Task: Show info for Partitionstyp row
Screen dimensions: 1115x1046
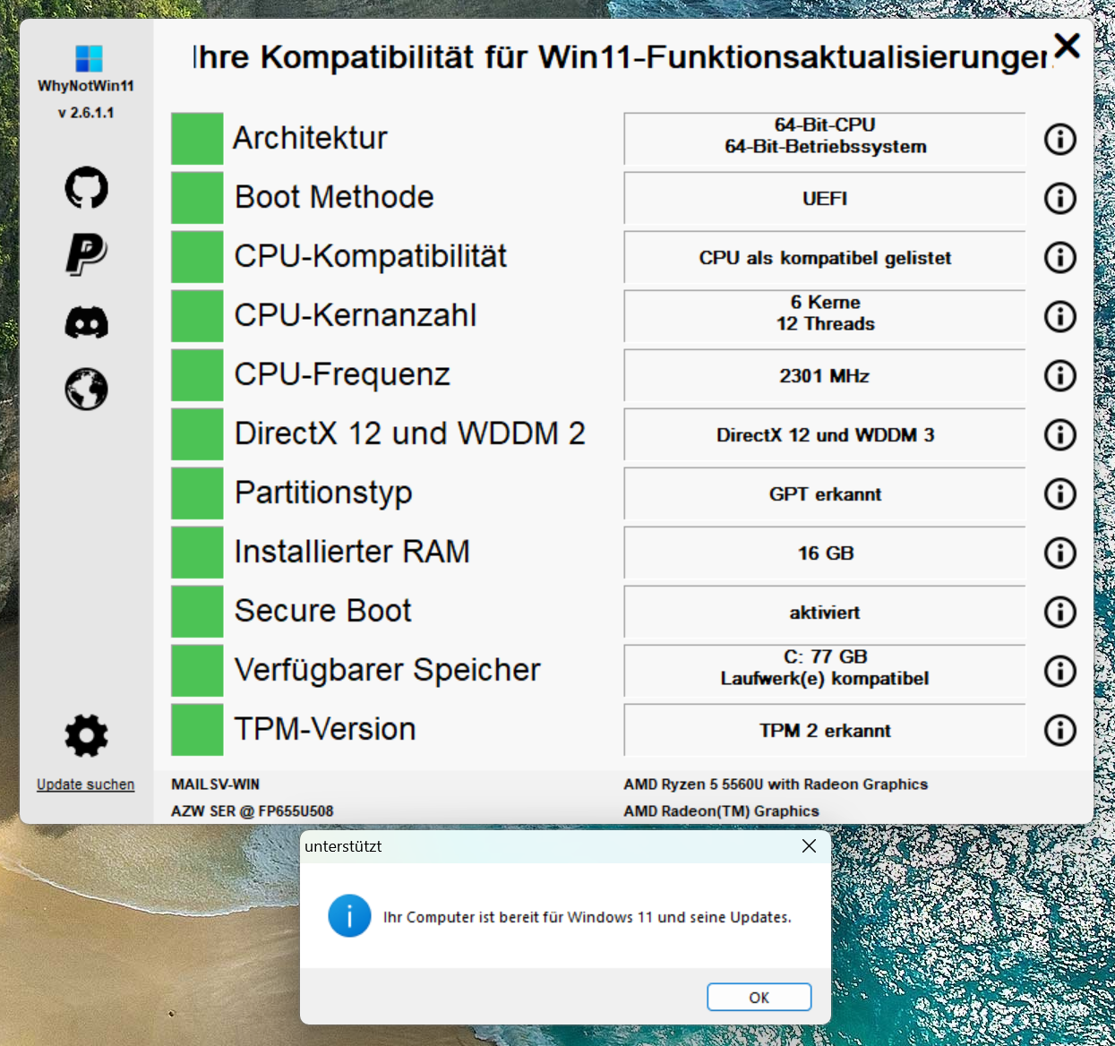Action: [1060, 493]
